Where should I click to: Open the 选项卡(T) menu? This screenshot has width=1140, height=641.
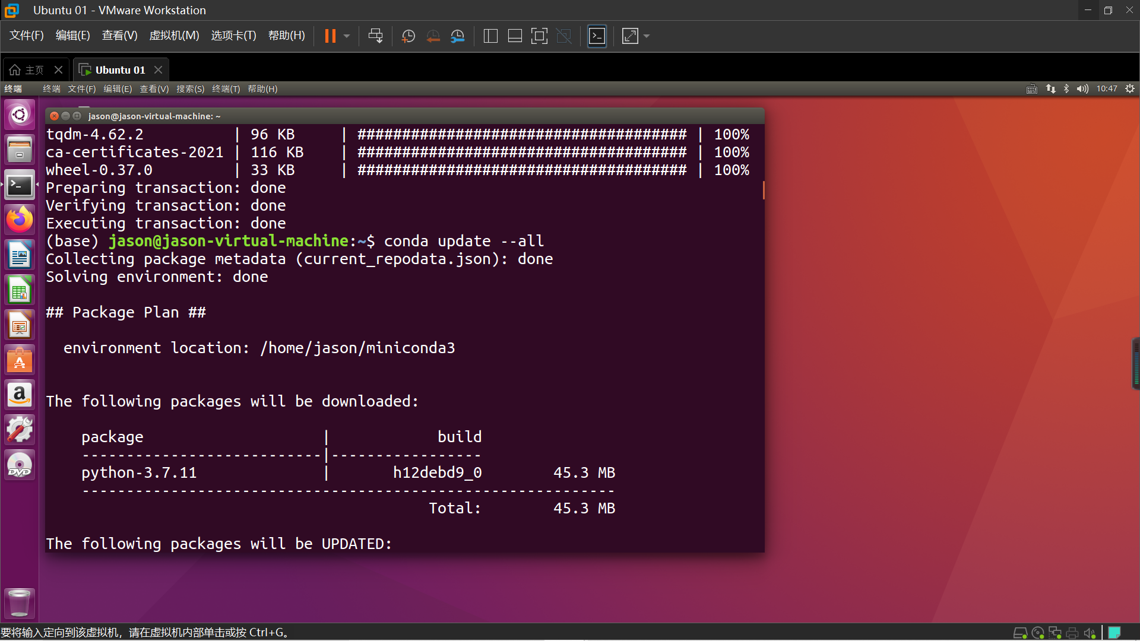(x=233, y=36)
